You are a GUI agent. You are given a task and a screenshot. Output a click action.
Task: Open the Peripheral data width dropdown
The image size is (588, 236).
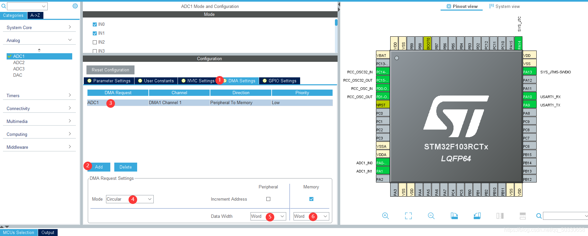[x=268, y=216]
